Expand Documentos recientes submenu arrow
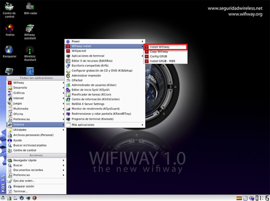 coord(63,170)
